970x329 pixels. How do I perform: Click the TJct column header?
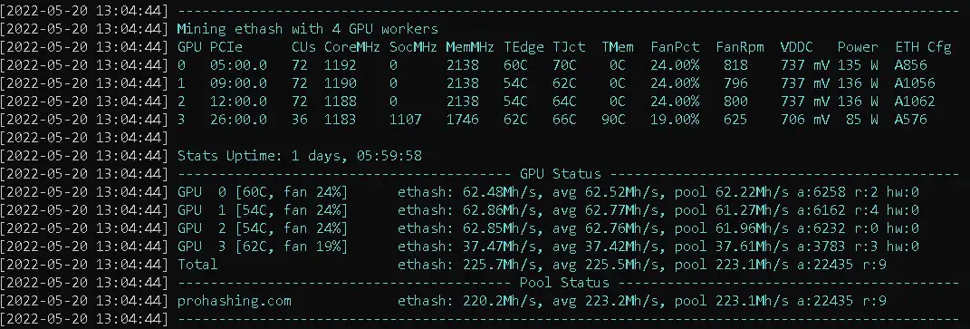coord(569,47)
